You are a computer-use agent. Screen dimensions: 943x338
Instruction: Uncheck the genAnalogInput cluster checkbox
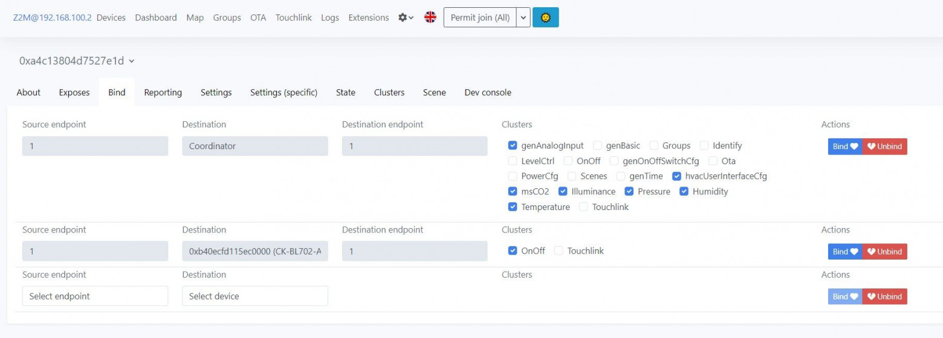(x=513, y=145)
